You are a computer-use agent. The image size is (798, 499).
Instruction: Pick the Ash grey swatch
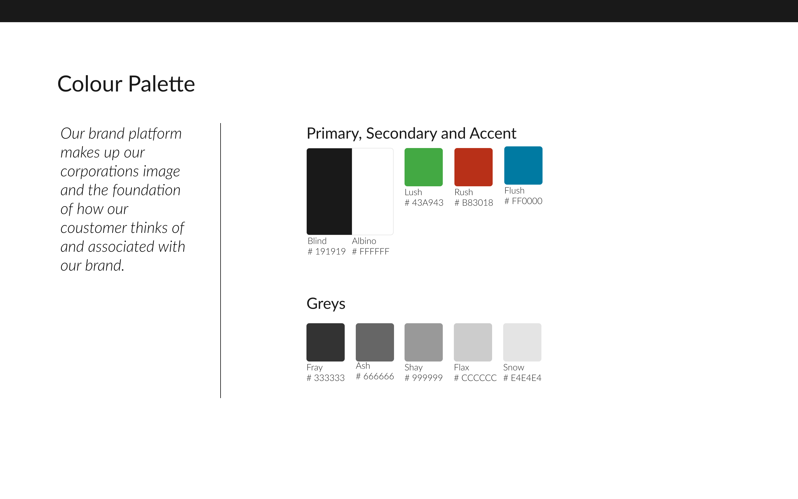[375, 342]
